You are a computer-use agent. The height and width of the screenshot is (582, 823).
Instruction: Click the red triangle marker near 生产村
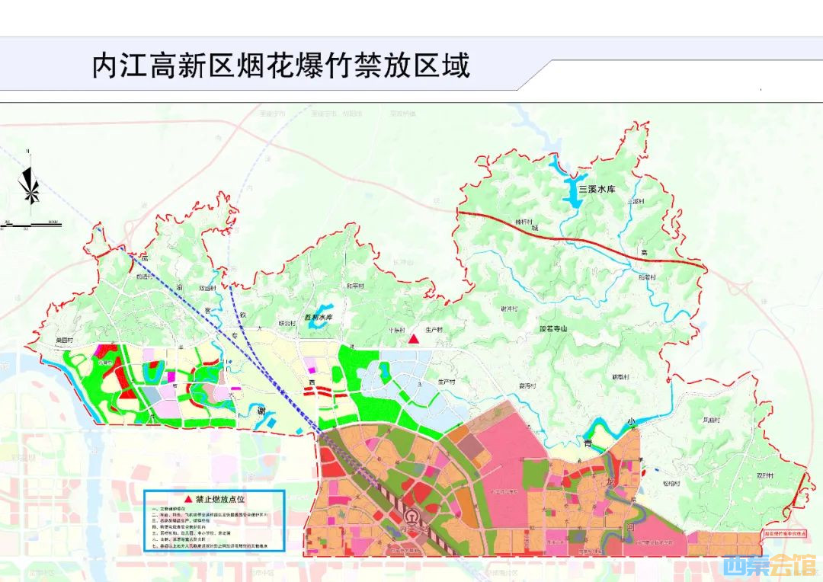point(414,337)
